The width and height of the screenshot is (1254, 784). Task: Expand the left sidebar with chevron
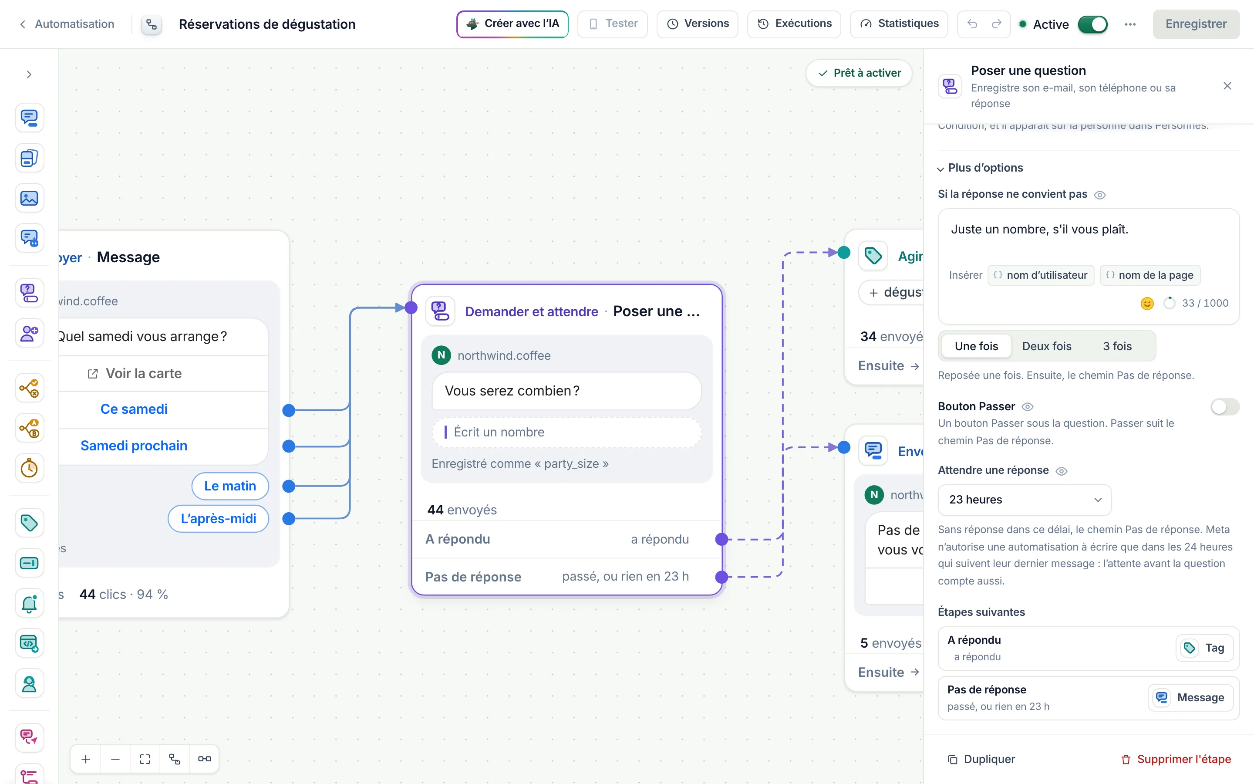click(29, 74)
